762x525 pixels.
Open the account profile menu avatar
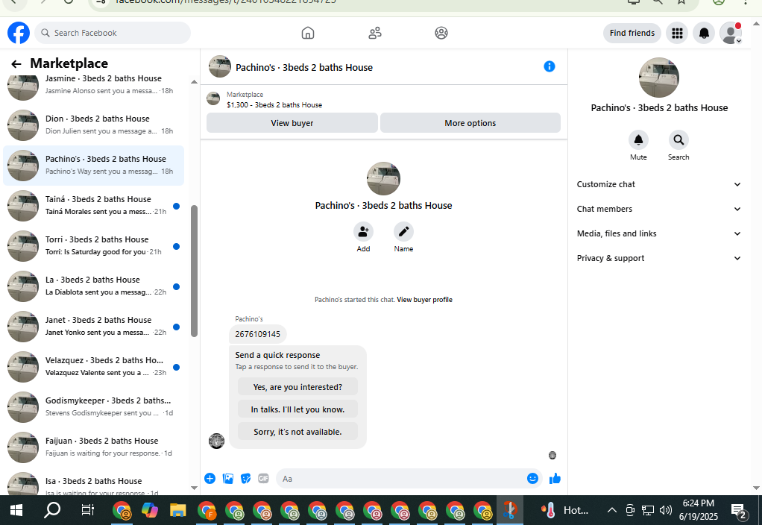click(x=731, y=33)
